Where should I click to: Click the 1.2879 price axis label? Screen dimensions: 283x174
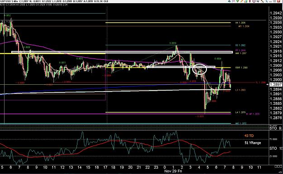[x=276, y=113]
